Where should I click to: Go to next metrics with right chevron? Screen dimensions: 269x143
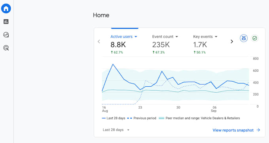point(232,41)
